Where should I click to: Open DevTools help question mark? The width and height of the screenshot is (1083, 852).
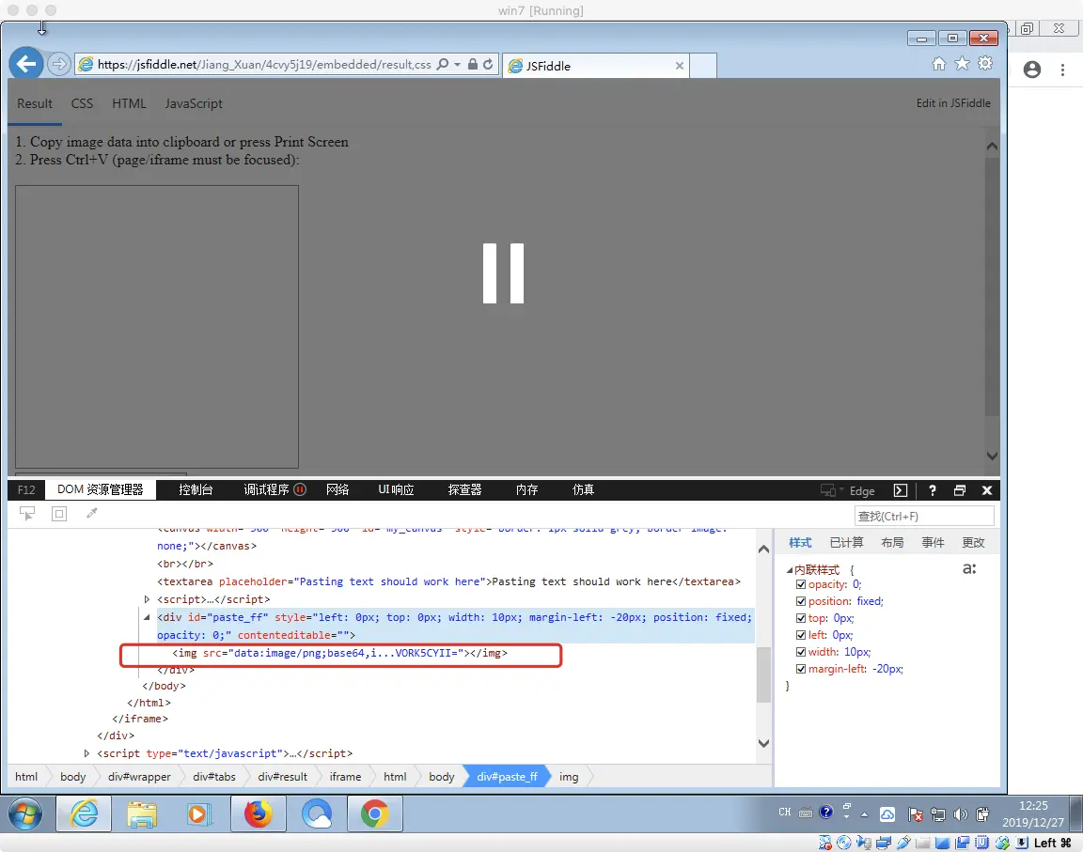click(x=933, y=489)
